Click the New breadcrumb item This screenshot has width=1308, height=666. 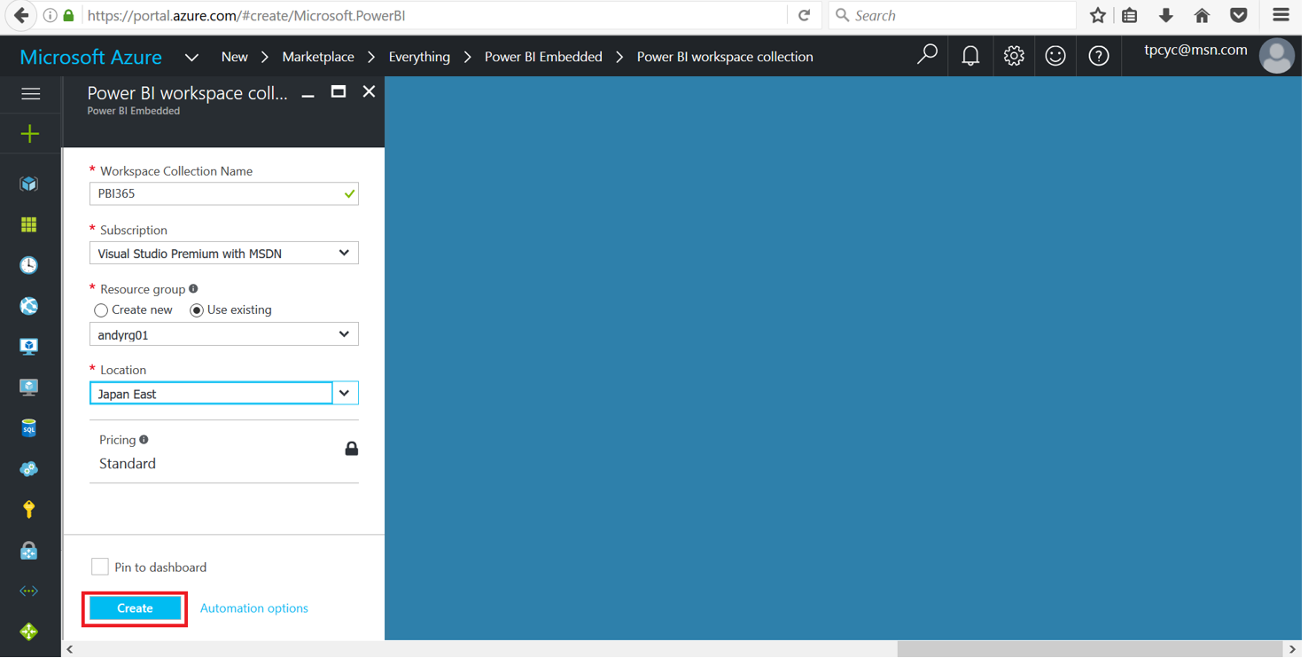[x=235, y=57]
